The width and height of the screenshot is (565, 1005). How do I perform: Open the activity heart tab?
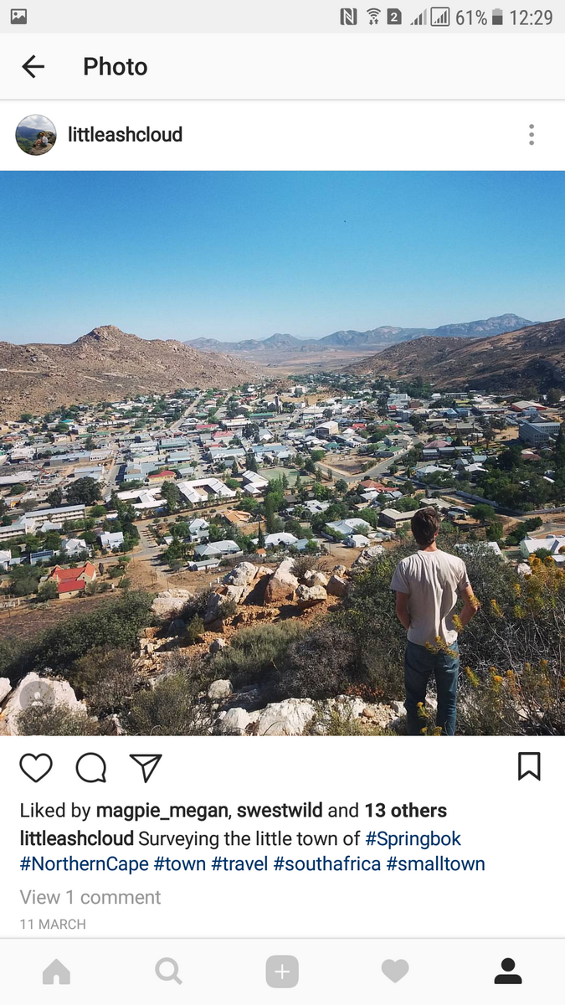coord(395,971)
